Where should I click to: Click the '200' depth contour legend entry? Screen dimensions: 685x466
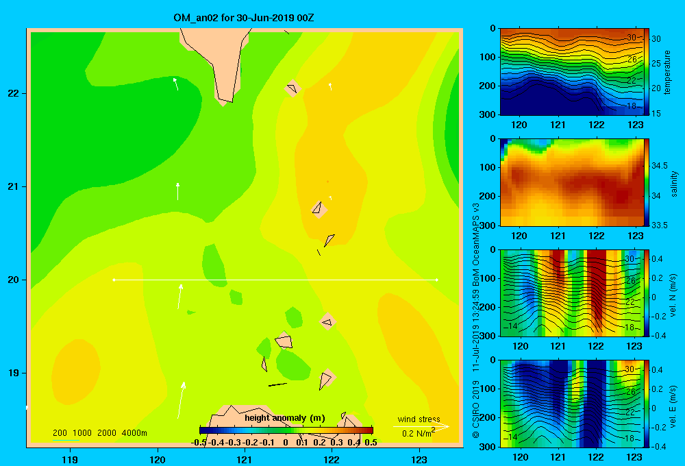click(x=60, y=433)
